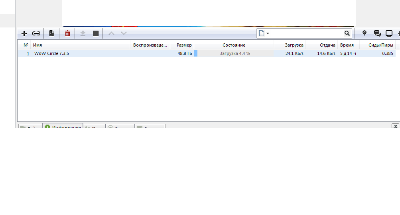Viewport: 400px width, 215px height.
Task: Open the search provider dropdown arrow
Action: tap(268, 33)
